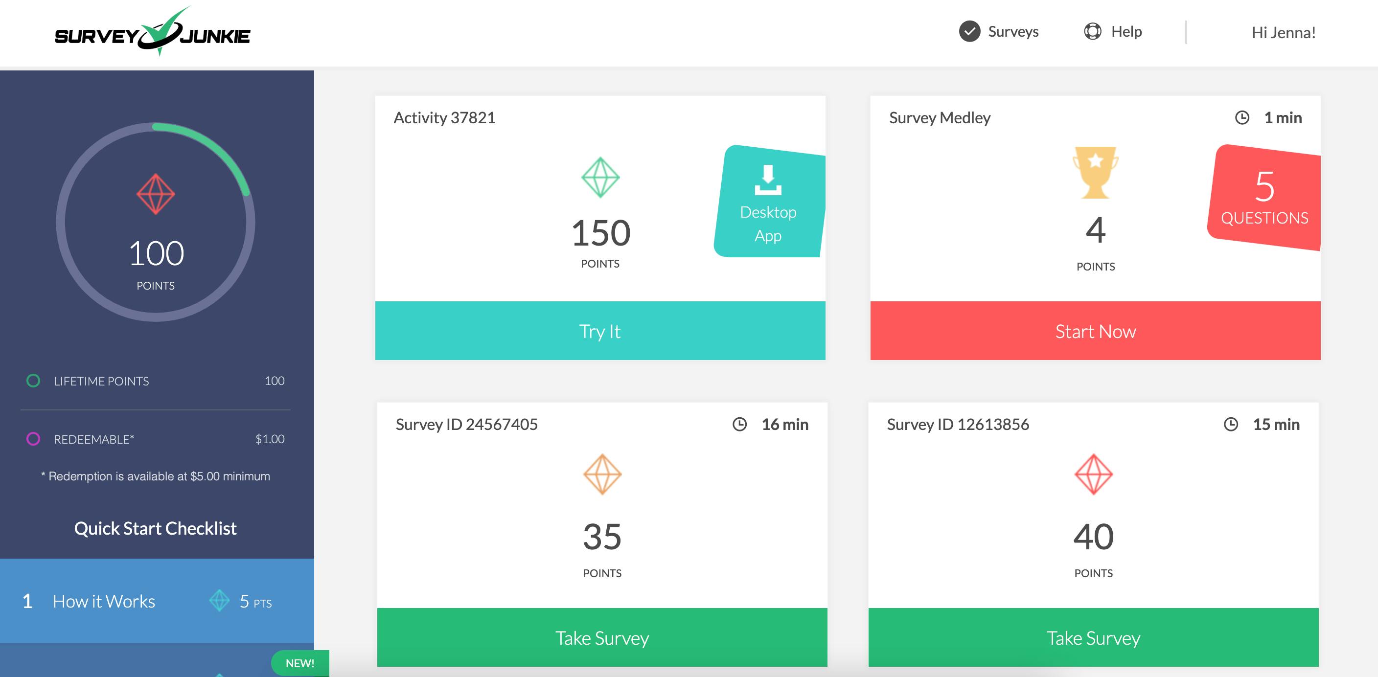Screen dimensions: 1378x677
Task: Open the Hi Jenna account menu
Action: (1286, 32)
